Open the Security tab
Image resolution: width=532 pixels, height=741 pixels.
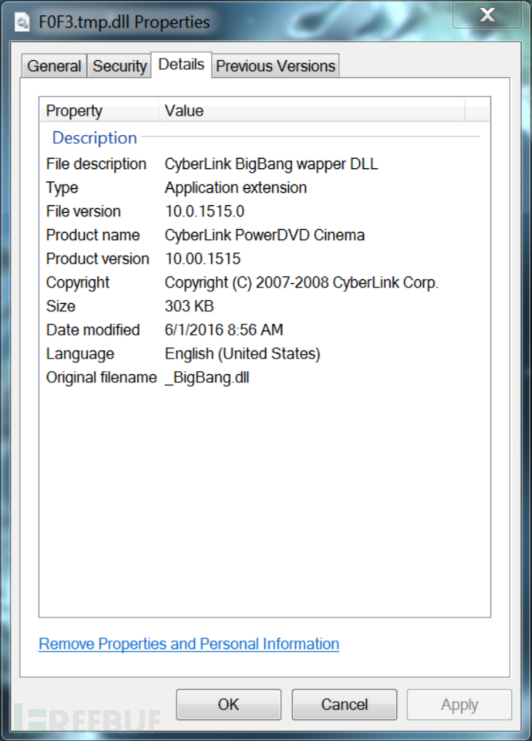click(x=120, y=66)
